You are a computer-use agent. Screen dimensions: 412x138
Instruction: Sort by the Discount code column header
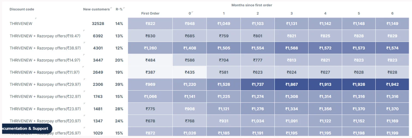(22, 9)
